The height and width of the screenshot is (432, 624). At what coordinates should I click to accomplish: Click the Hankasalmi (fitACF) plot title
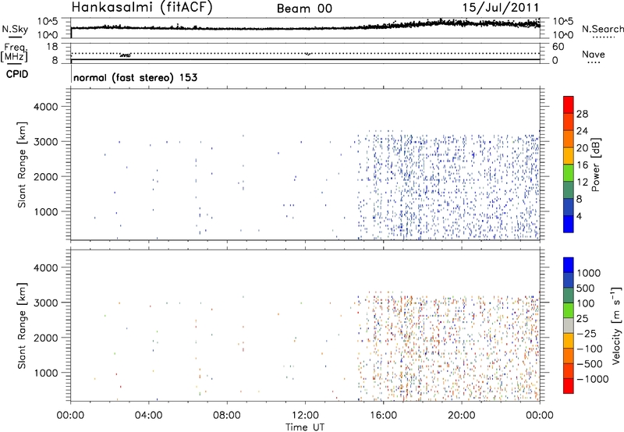click(142, 7)
